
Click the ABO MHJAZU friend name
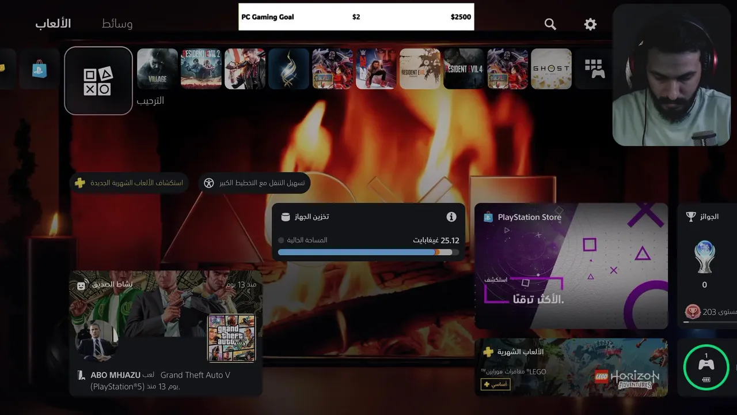click(116, 375)
